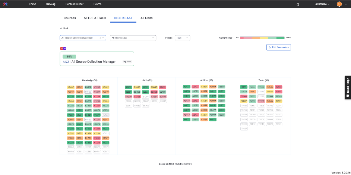Select knowledge chip K2667
Image resolution: width=351 pixels, height=175 pixels.
click(x=71, y=119)
